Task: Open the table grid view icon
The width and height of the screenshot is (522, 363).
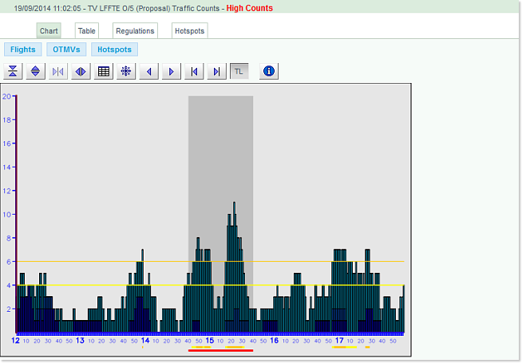Action: point(103,72)
